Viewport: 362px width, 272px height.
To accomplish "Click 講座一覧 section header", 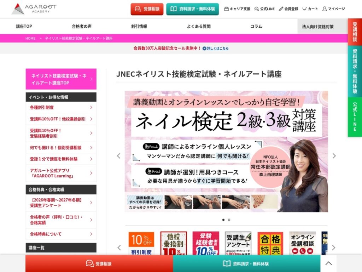I will coord(61,248).
